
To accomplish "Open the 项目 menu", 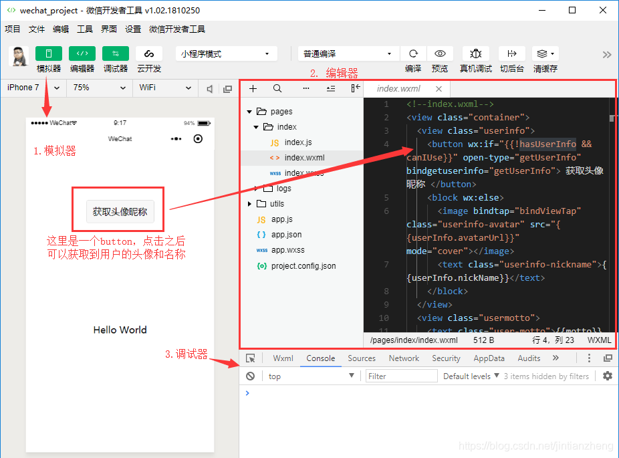I will point(12,29).
